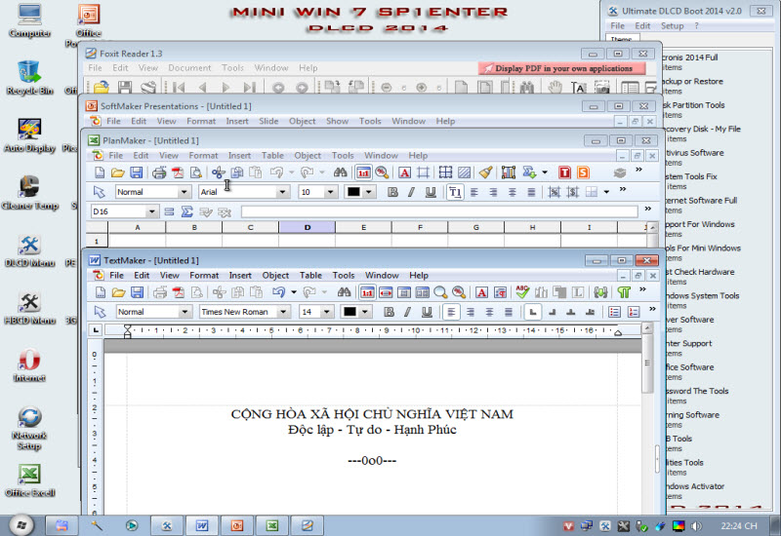
Task: Enable left alignment in TextMaker
Action: (x=451, y=312)
